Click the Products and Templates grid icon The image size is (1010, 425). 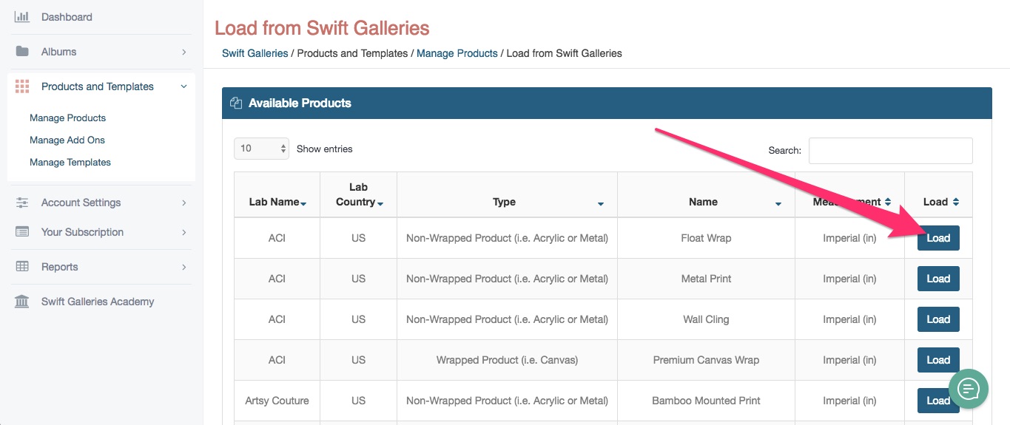coord(22,86)
